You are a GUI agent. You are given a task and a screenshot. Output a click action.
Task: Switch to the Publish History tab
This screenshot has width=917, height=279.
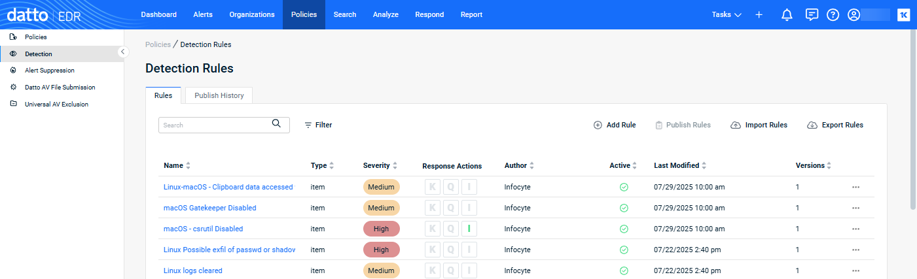click(219, 95)
